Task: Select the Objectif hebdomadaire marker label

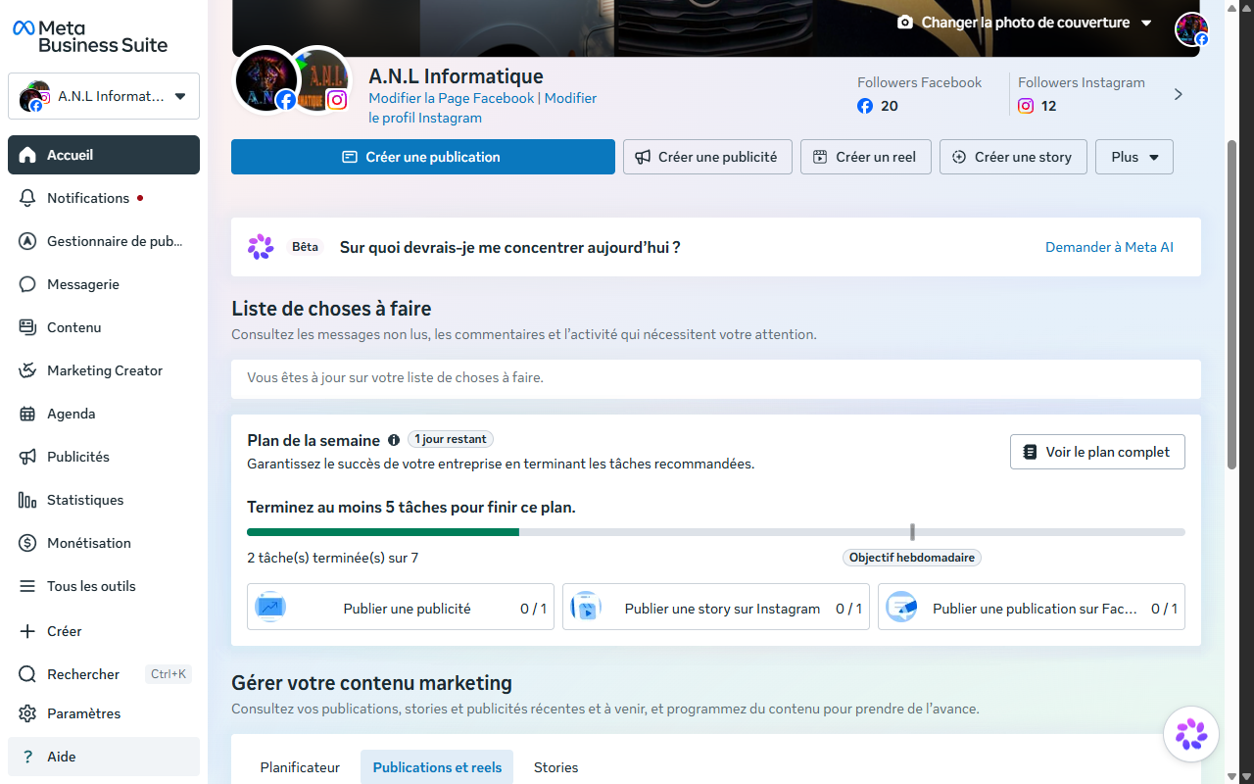Action: [912, 558]
